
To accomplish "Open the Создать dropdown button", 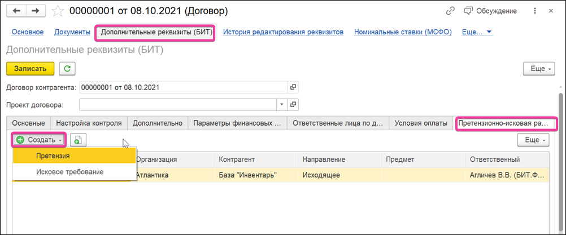I will pos(39,140).
